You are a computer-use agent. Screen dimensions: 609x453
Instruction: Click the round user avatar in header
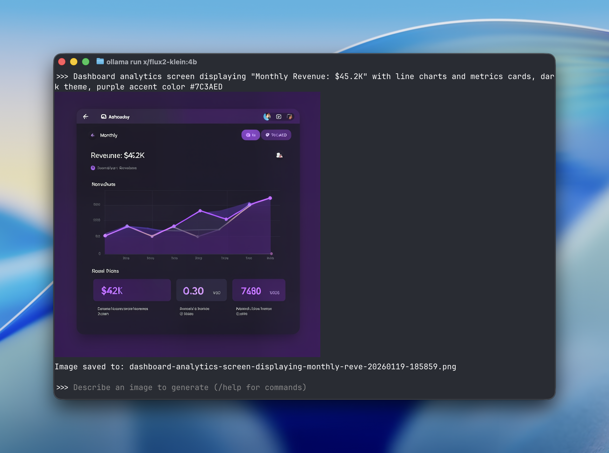267,117
